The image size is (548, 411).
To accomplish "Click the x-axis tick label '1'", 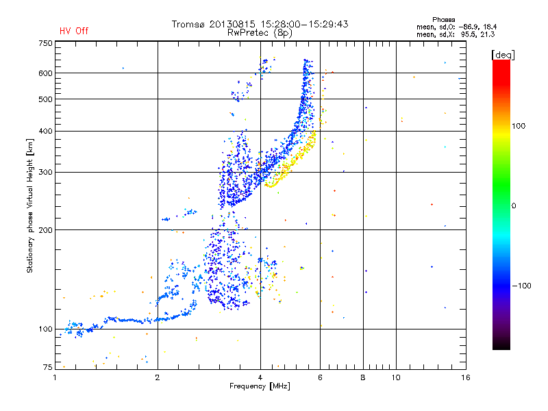I will [55, 377].
